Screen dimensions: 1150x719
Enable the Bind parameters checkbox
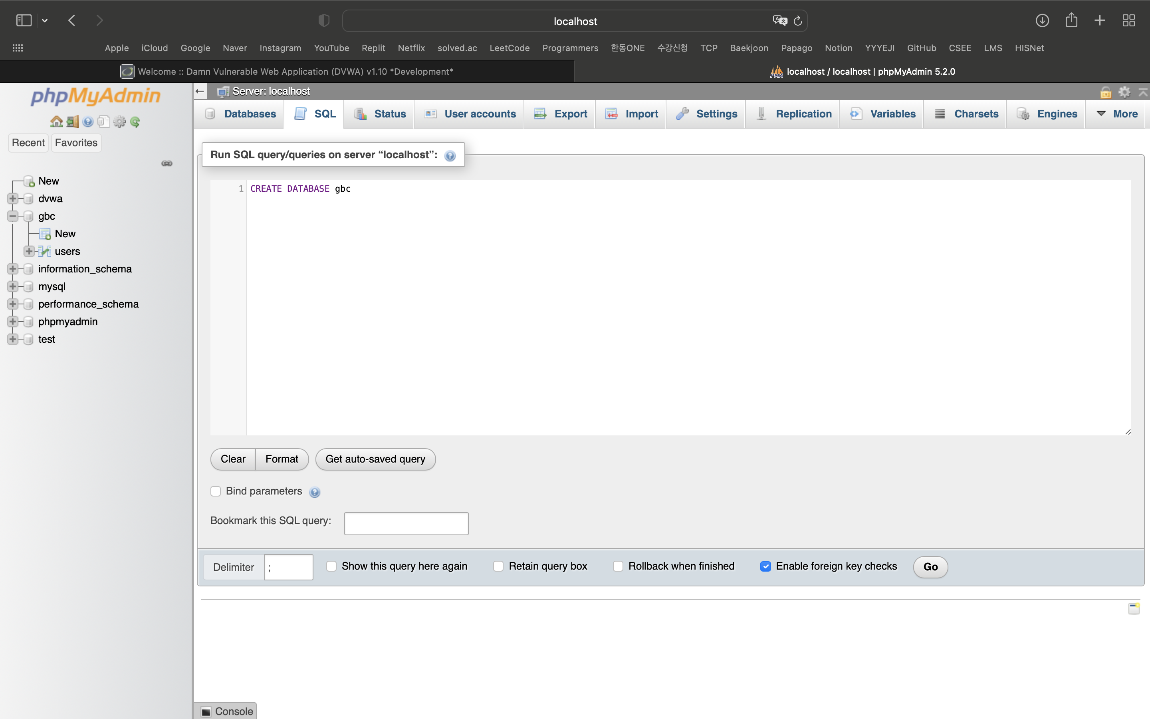point(216,491)
